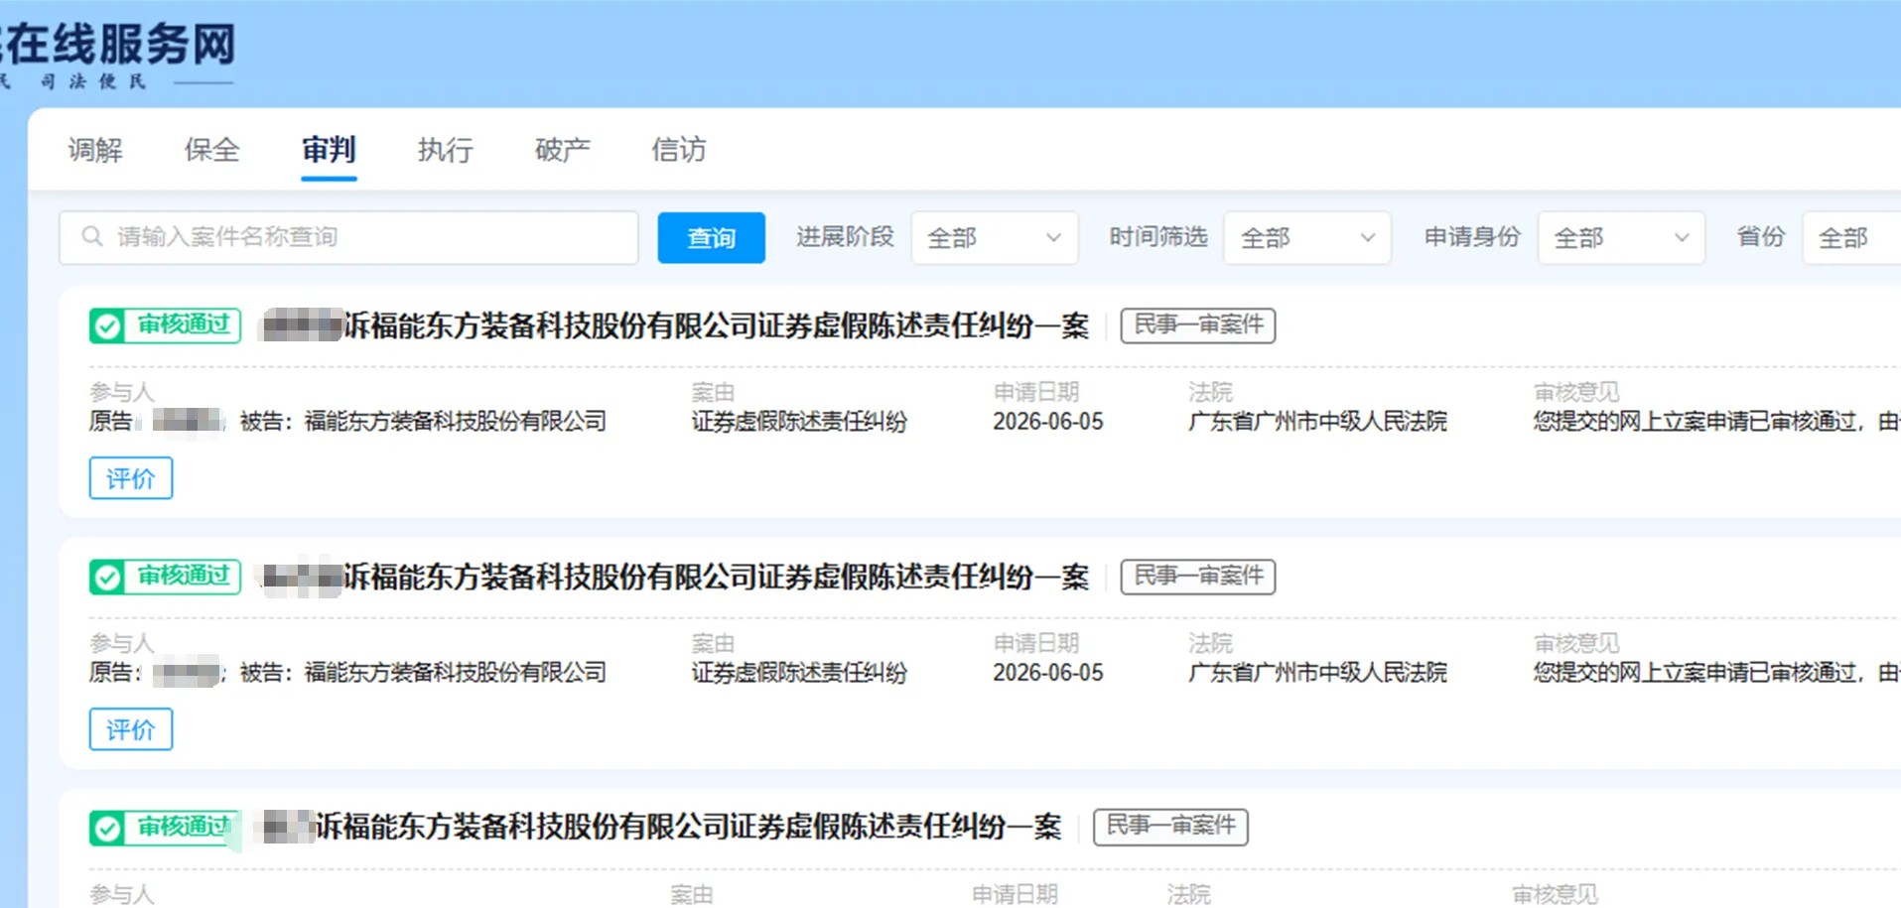The width and height of the screenshot is (1901, 908).
Task: Click the 在线服务网 site title
Action: 119,46
